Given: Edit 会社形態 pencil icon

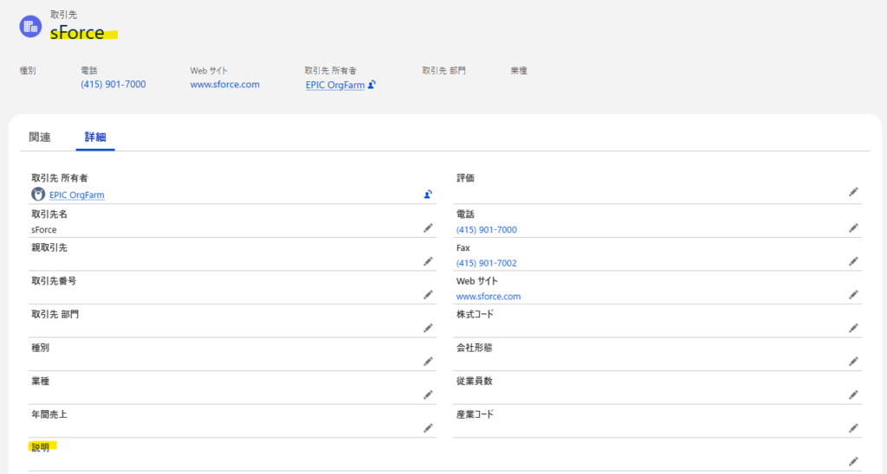Looking at the screenshot, I should [853, 362].
